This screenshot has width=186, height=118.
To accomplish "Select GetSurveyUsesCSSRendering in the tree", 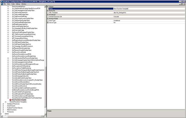I will [x=21, y=66].
